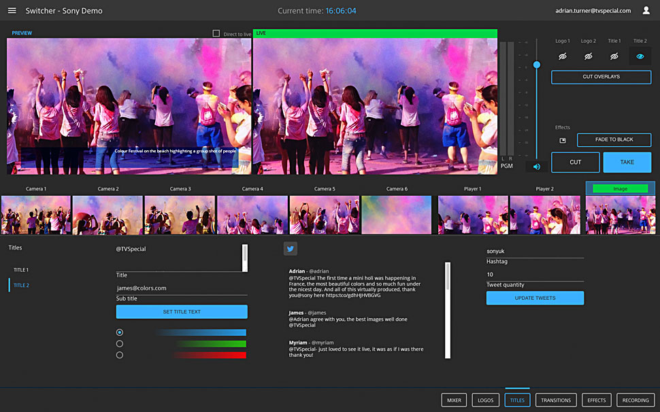Choose the red title style radio button
The height and width of the screenshot is (412, 660).
tap(120, 355)
